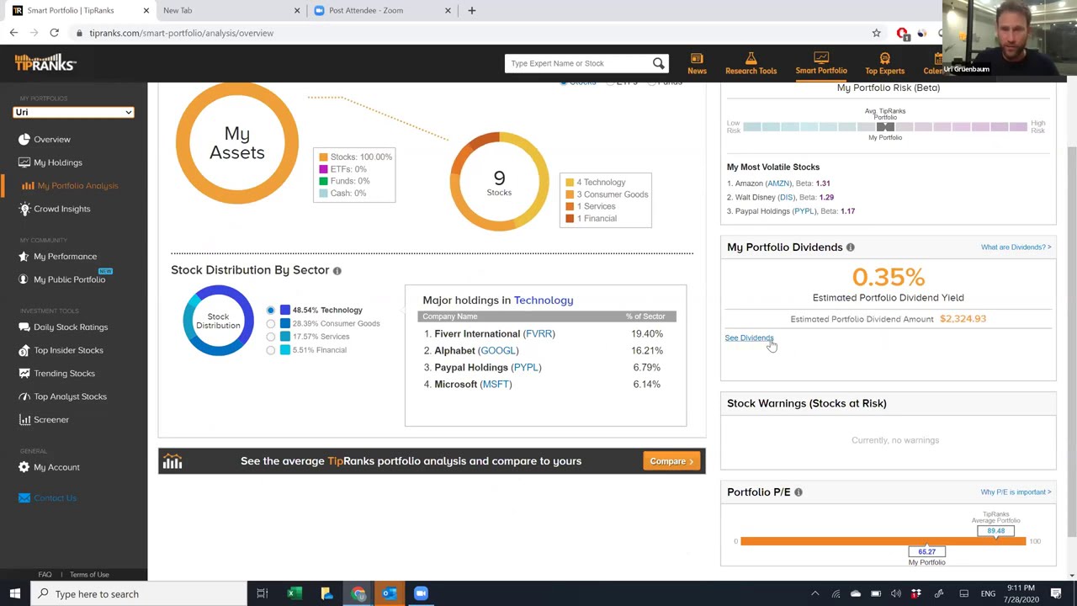Screen dimensions: 1077x606
Task: Open the Why P/E is important link
Action: point(1016,492)
